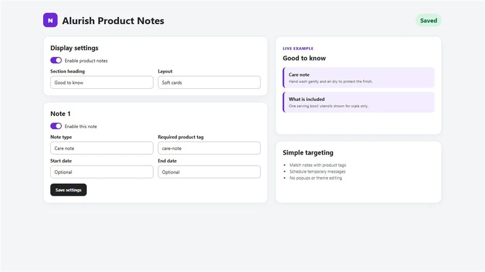Click Match notes with product tags text

tap(318, 165)
